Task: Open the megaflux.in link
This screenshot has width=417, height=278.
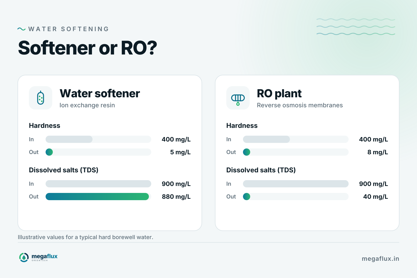Action: pyautogui.click(x=380, y=259)
